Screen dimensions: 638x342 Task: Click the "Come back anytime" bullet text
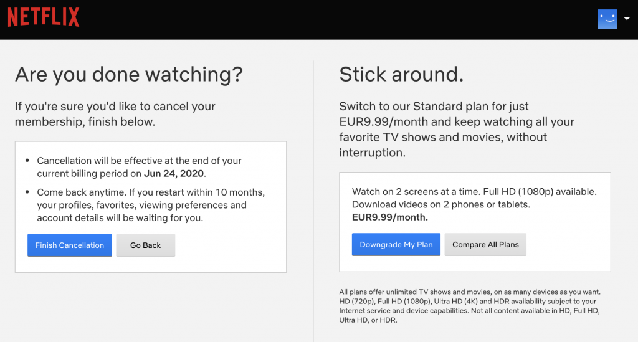point(151,205)
